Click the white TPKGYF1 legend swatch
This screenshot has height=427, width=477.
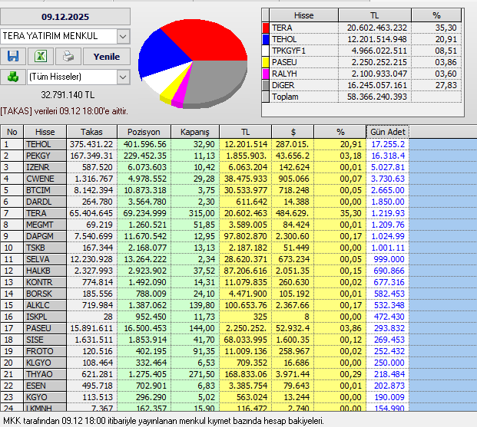point(266,51)
